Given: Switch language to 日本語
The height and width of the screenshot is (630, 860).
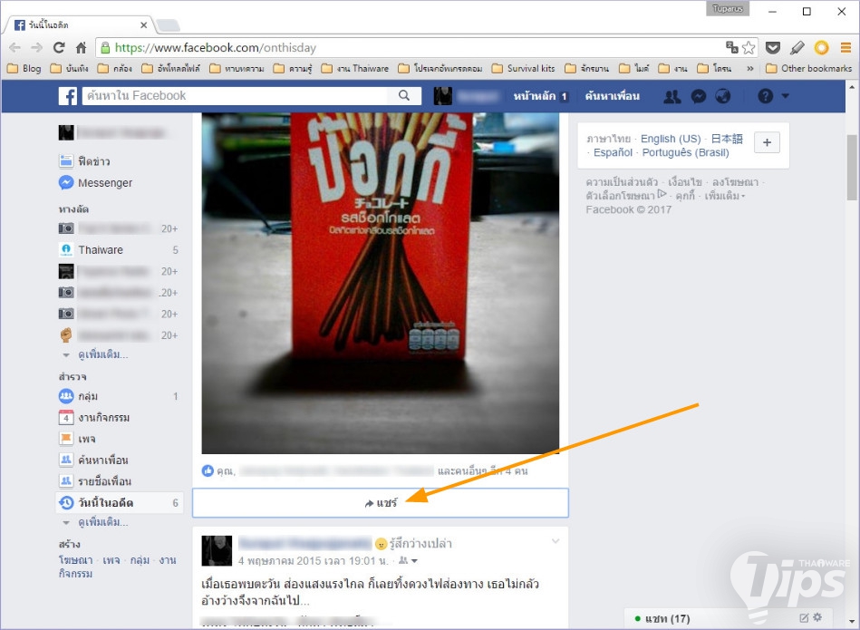Looking at the screenshot, I should [727, 139].
